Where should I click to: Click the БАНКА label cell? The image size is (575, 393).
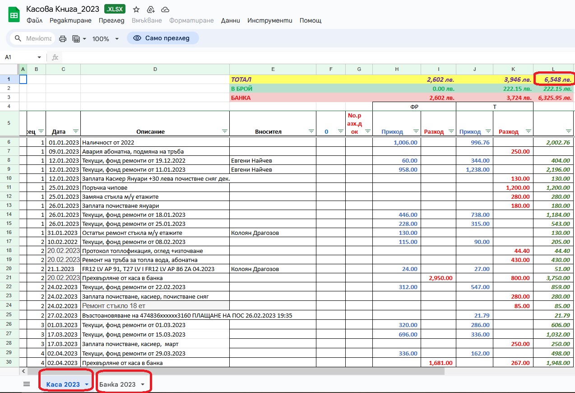tap(273, 98)
